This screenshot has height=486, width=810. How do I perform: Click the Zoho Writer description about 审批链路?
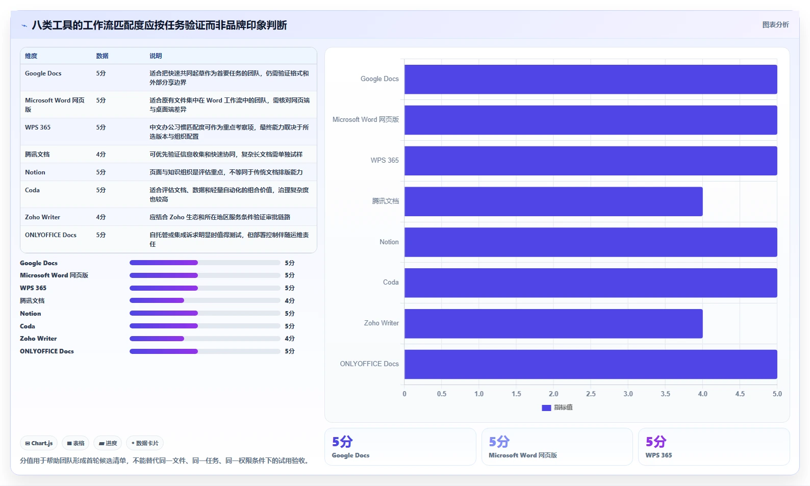click(220, 217)
